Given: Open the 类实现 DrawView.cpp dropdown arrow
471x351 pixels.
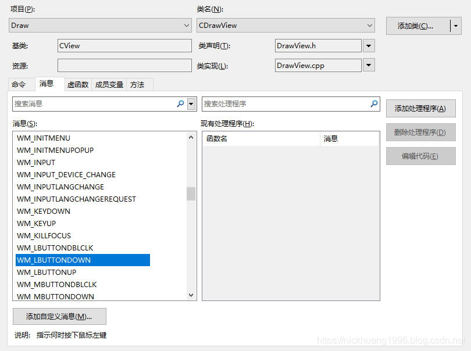Looking at the screenshot, I should [369, 65].
